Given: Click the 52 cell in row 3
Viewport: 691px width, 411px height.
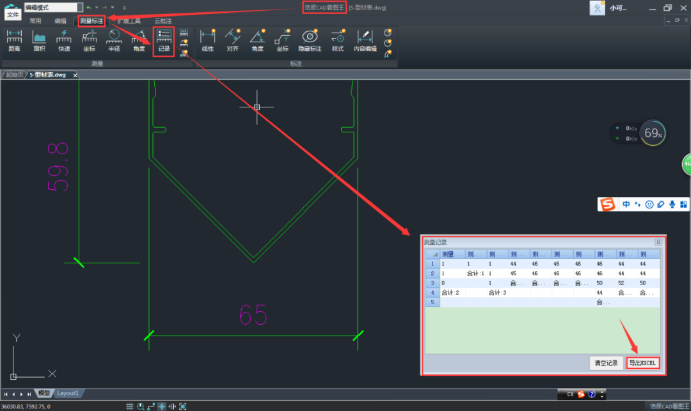Looking at the screenshot, I should [627, 283].
